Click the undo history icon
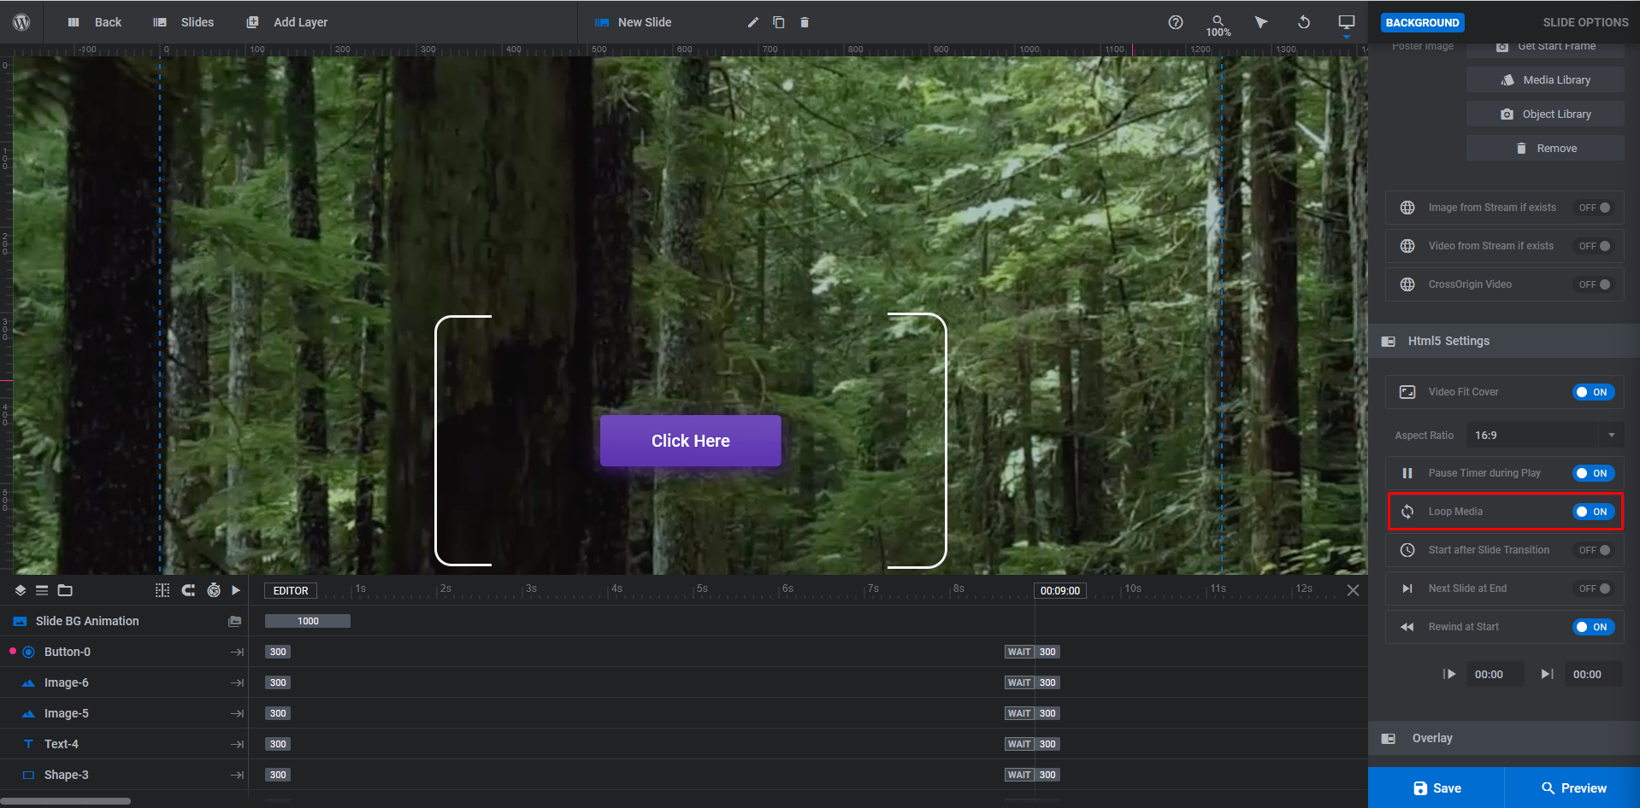 click(1304, 22)
